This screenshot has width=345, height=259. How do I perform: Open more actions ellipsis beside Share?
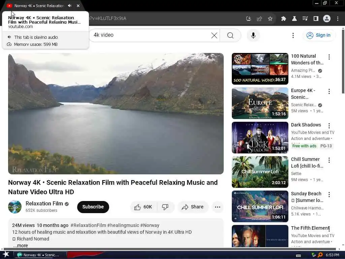tap(218, 207)
